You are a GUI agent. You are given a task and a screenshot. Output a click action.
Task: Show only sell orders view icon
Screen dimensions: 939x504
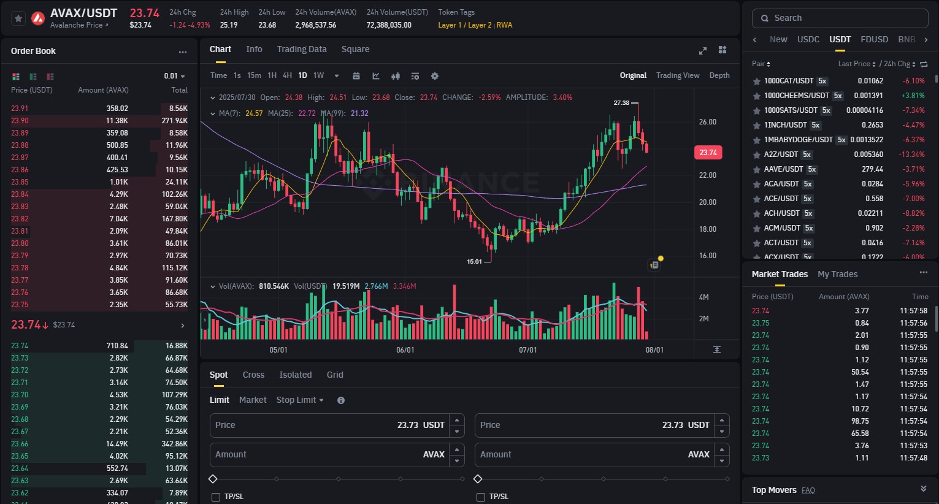(x=50, y=76)
